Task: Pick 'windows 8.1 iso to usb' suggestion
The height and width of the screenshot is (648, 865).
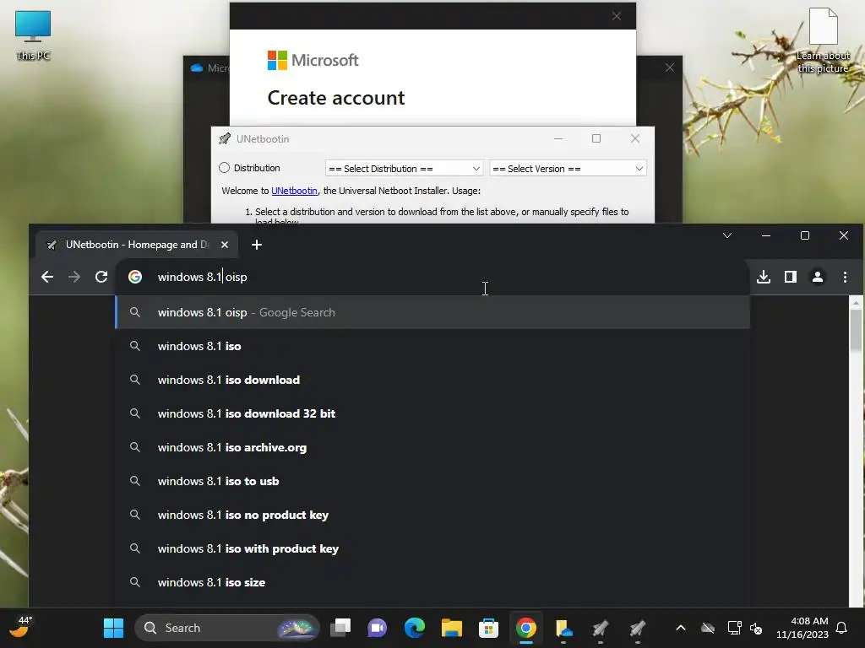Action: click(x=432, y=481)
